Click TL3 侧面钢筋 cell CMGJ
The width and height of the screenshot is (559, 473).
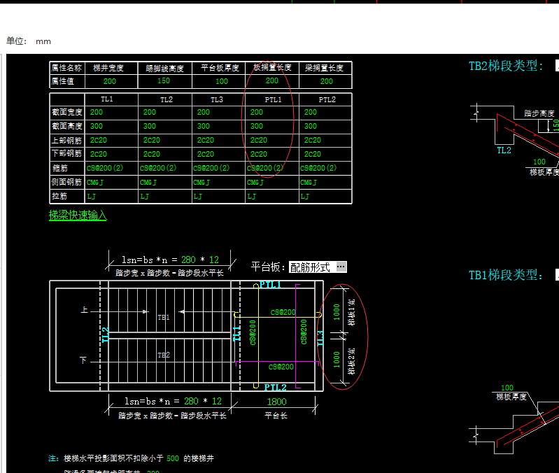[x=201, y=183]
